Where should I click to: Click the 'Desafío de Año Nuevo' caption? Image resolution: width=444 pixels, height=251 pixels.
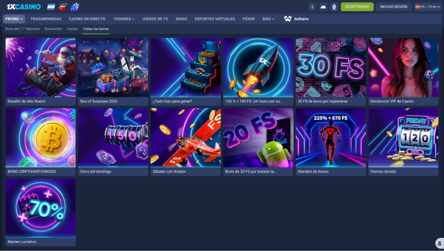(x=26, y=101)
